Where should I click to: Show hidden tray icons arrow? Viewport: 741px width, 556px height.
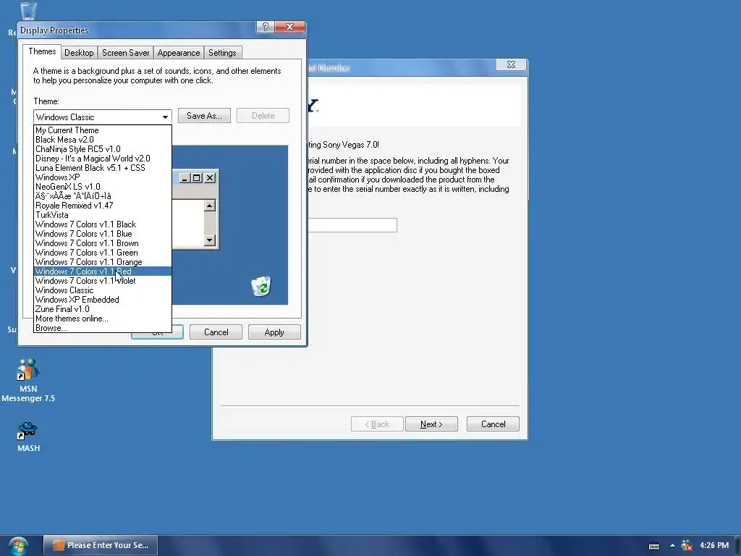(x=672, y=546)
